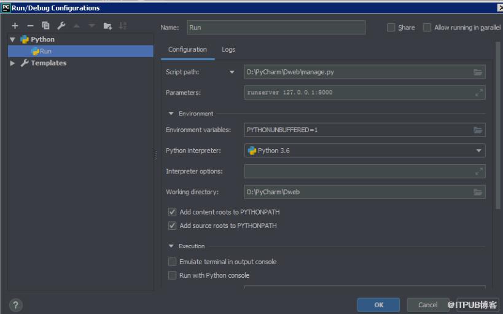Open the Python interpreter dropdown

click(x=478, y=151)
